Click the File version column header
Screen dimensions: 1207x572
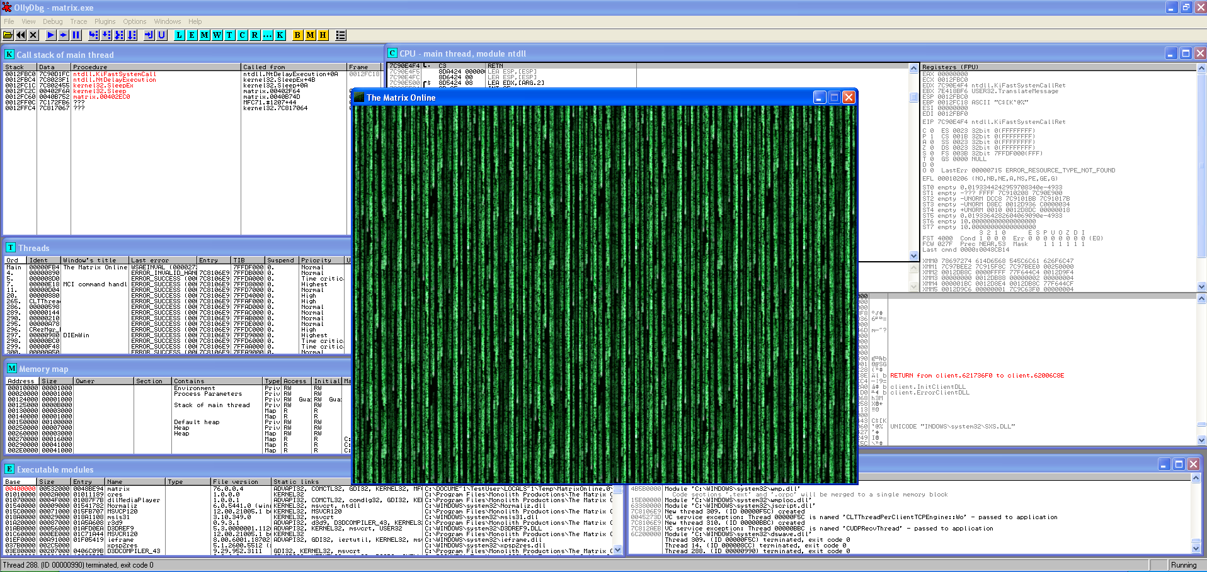tap(240, 481)
